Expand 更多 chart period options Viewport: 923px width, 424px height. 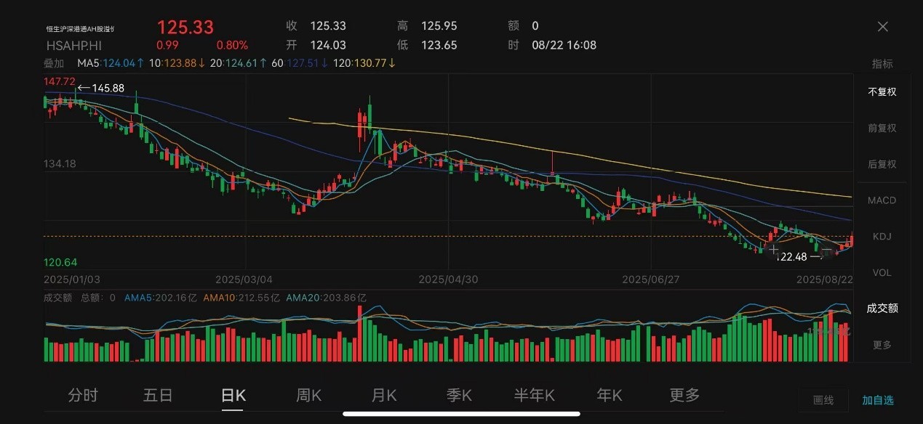(x=684, y=395)
